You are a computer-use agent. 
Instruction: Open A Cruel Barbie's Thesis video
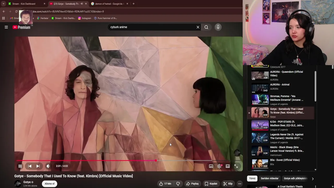[290, 186]
